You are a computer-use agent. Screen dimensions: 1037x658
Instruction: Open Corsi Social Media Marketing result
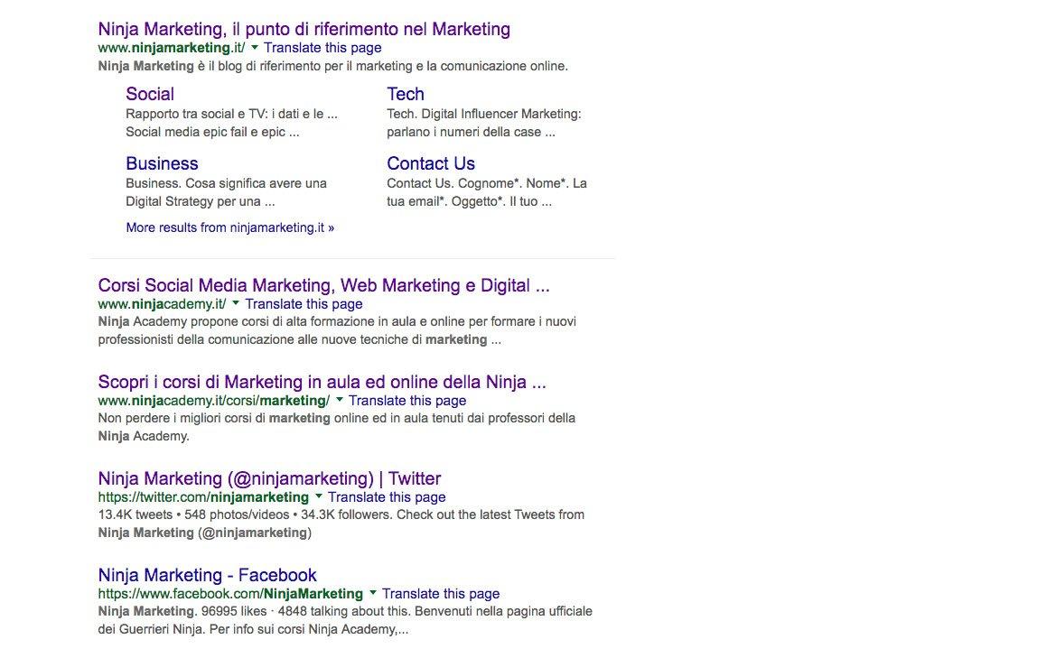coord(323,285)
